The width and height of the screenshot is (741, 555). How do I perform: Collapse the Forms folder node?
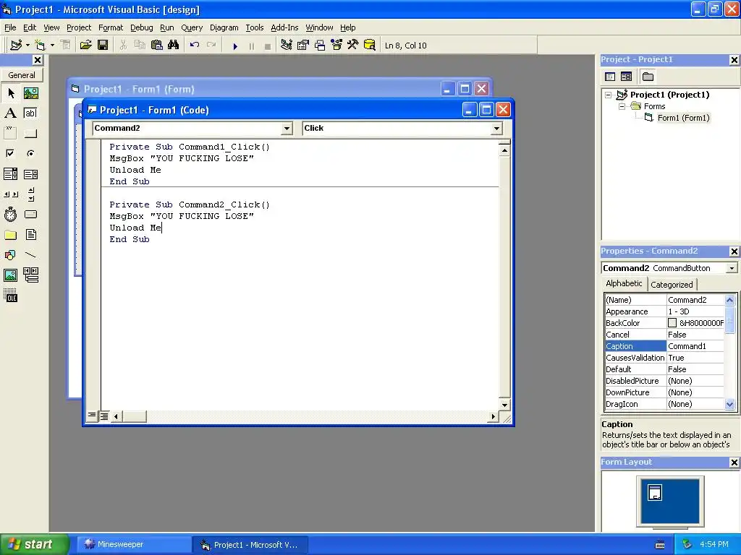click(x=622, y=107)
